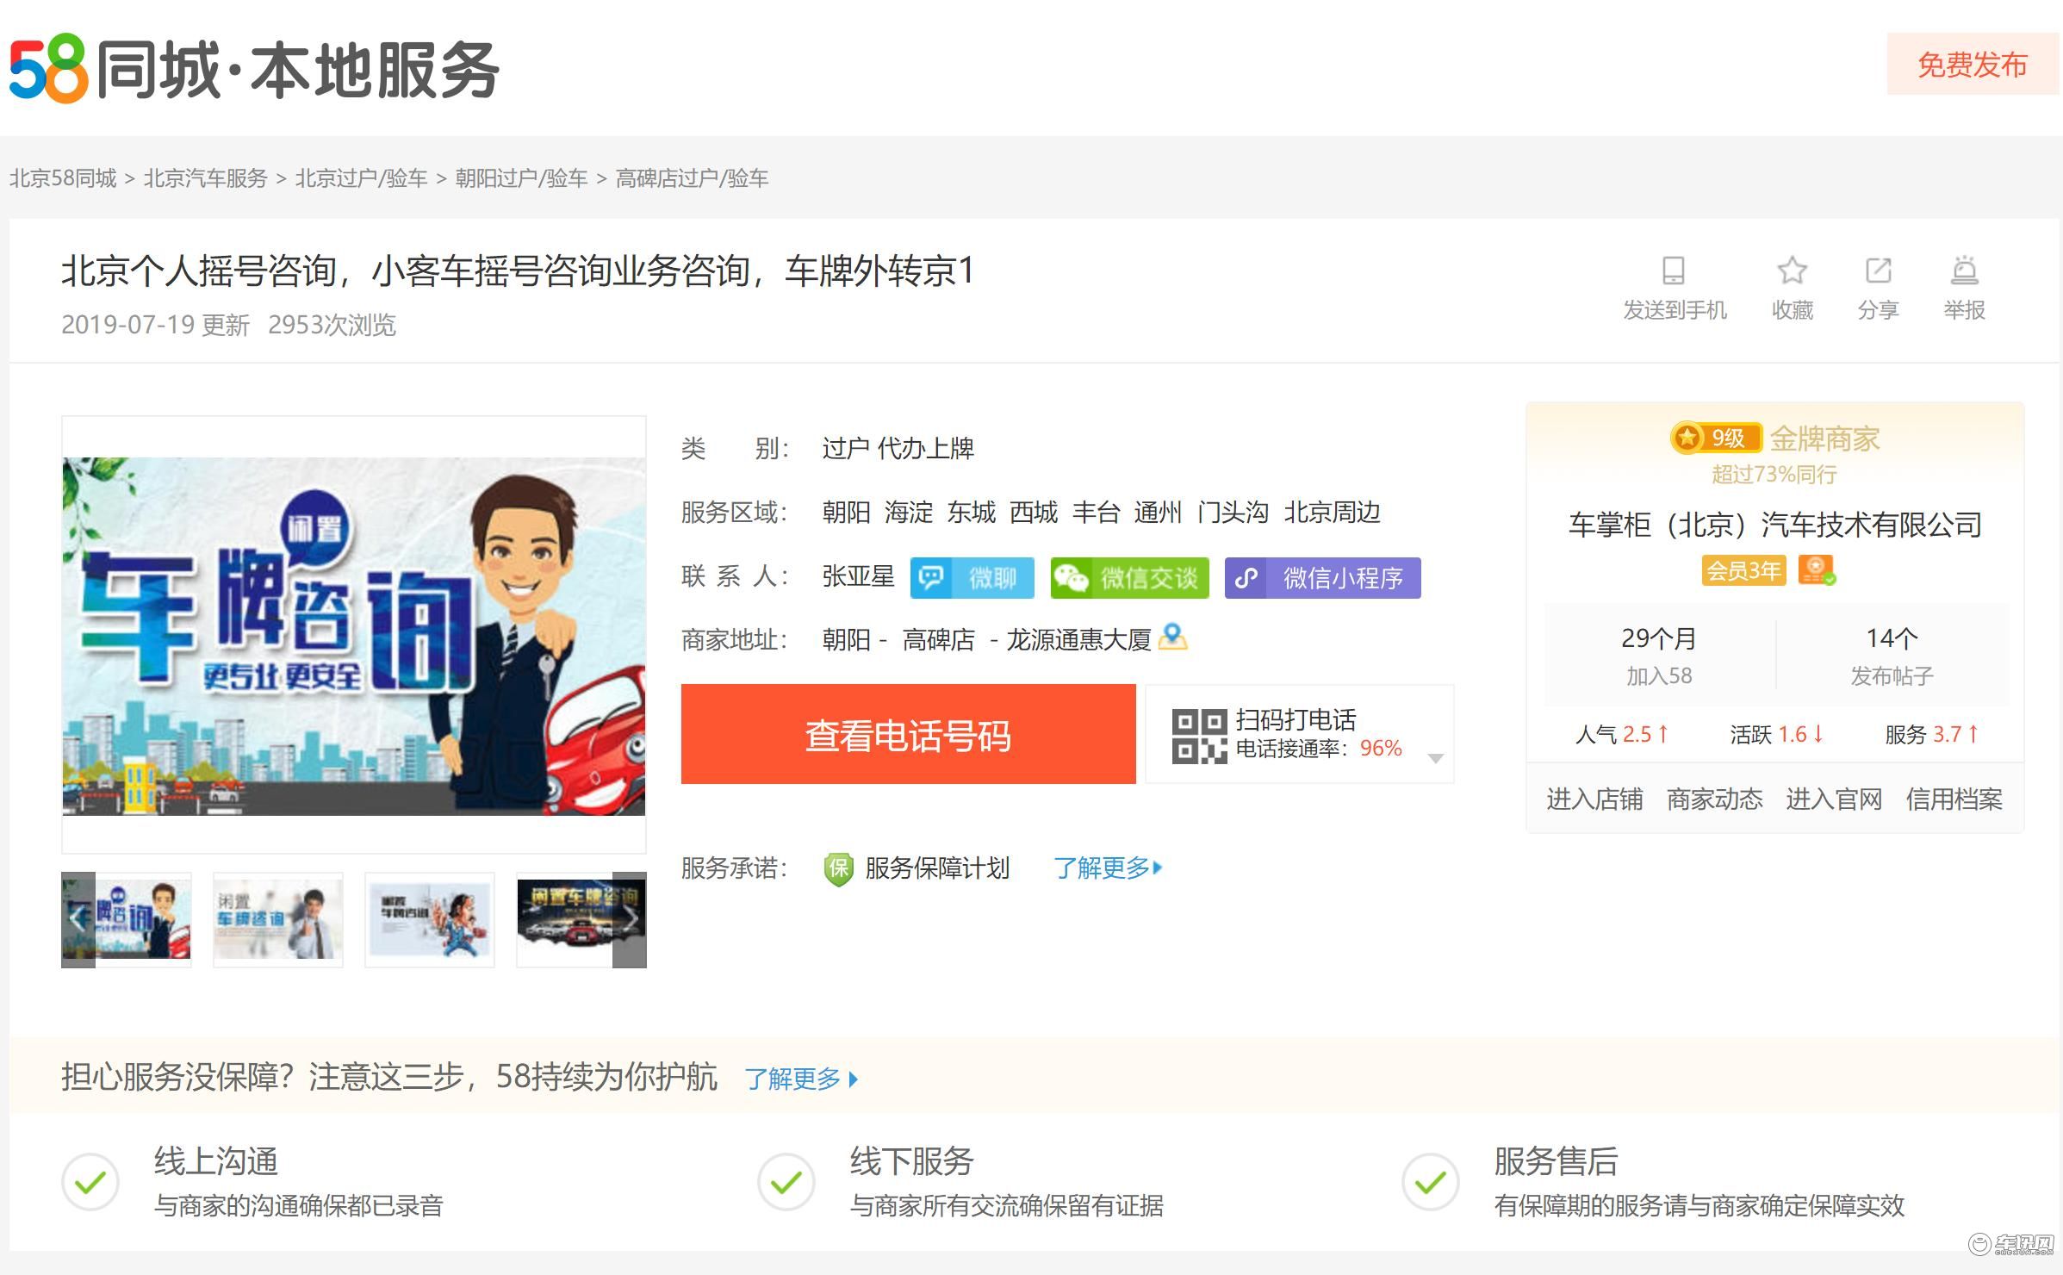Select the second image thumbnail
Viewport: 2063px width, 1275px height.
click(x=278, y=919)
